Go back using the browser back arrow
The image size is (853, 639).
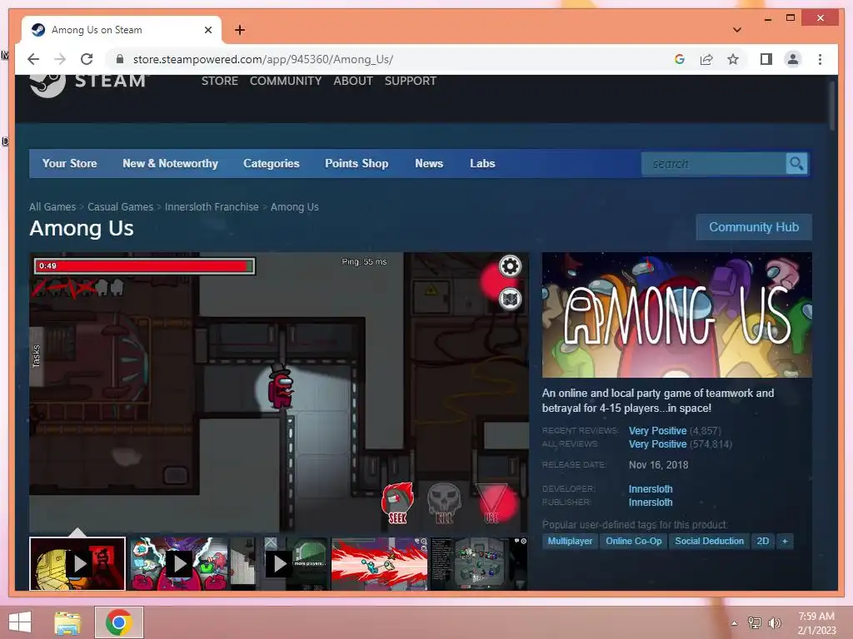[33, 59]
